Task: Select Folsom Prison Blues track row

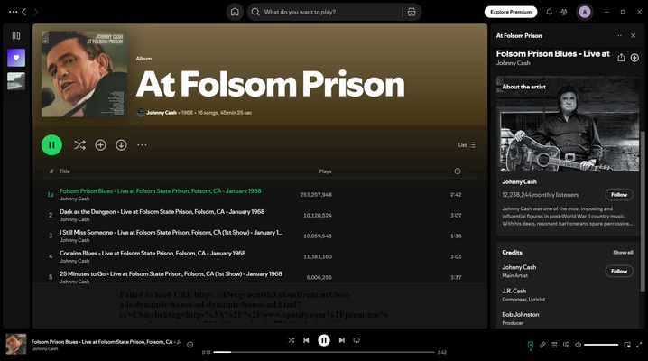Action: (260, 195)
